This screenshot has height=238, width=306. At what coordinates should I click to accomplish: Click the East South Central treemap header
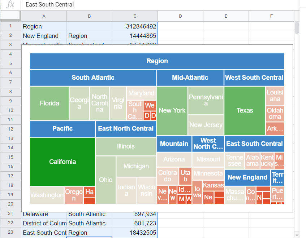254,144
